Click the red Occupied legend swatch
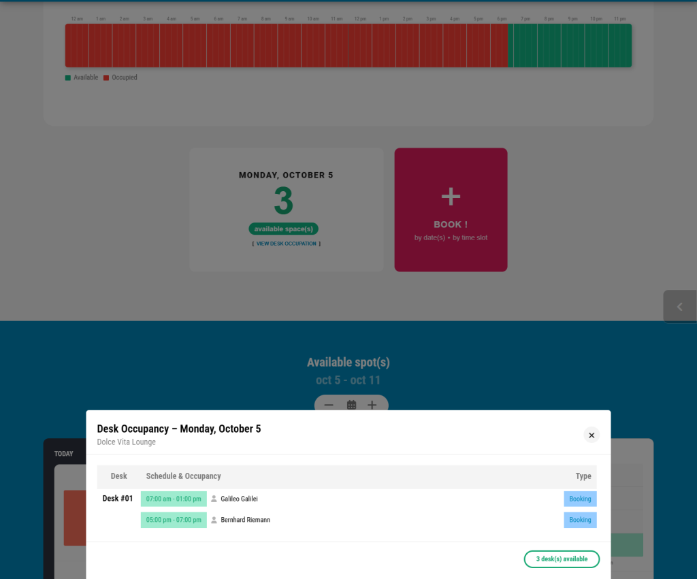The height and width of the screenshot is (579, 697). [x=106, y=78]
